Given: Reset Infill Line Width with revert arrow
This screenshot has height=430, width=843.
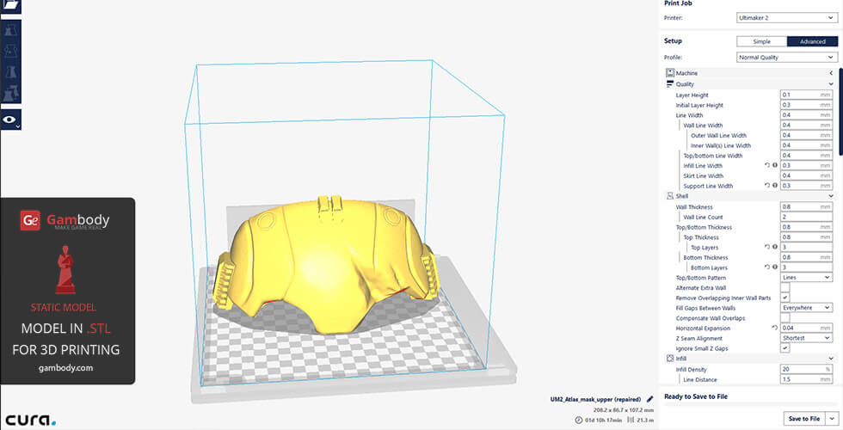Looking at the screenshot, I should click(766, 166).
